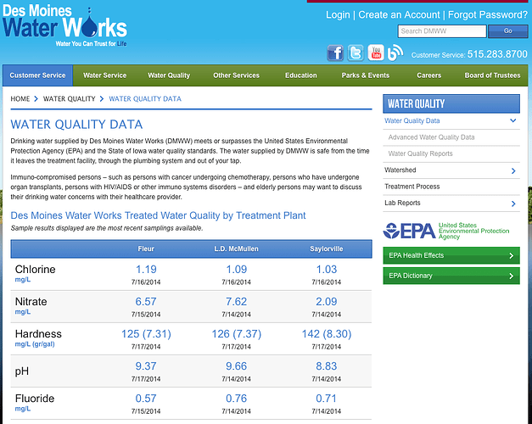Open the Education menu

tap(301, 75)
